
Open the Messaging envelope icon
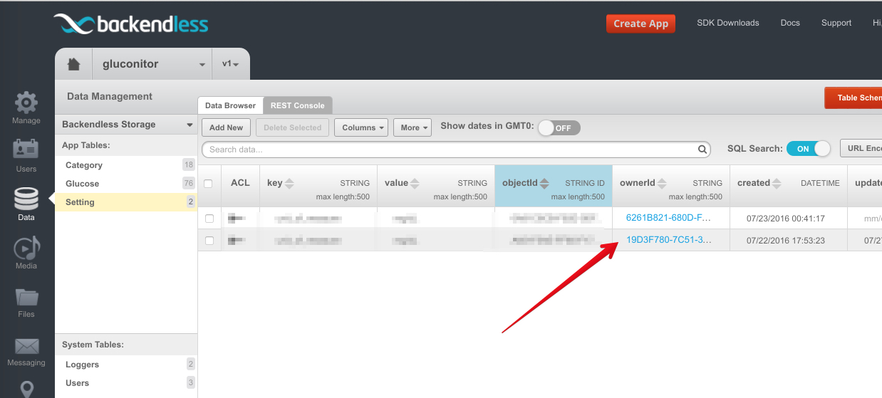26,346
